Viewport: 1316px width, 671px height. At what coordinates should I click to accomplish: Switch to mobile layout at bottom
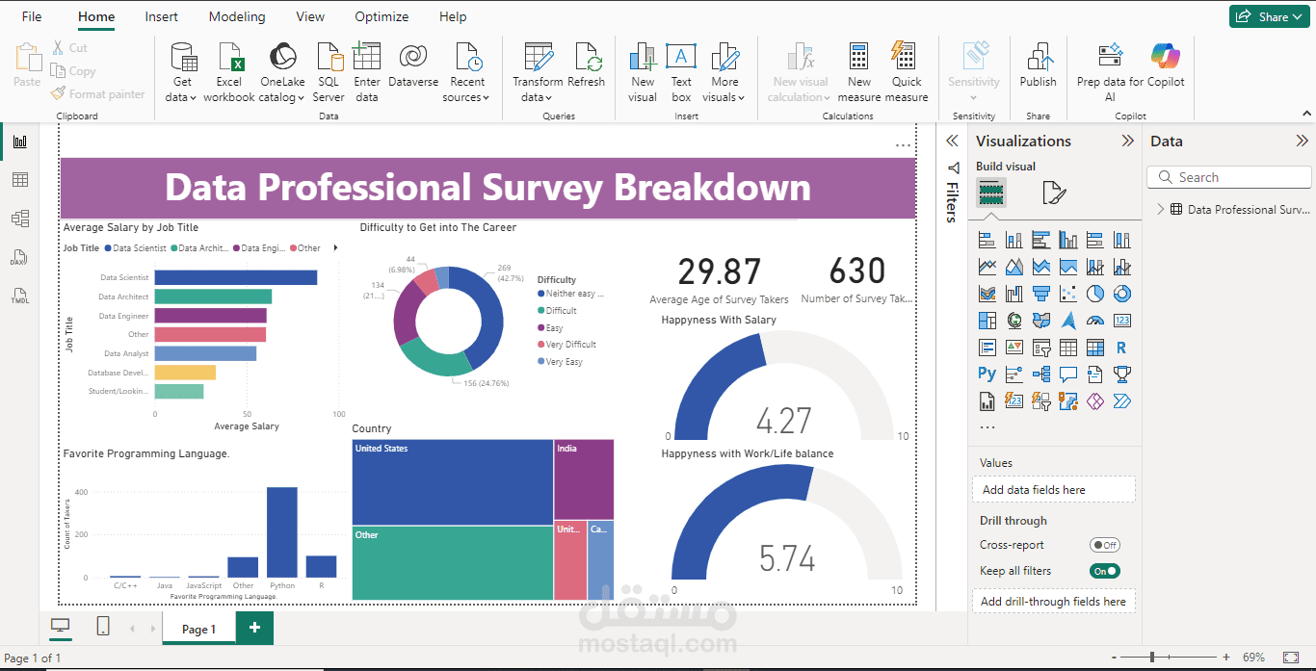(103, 627)
